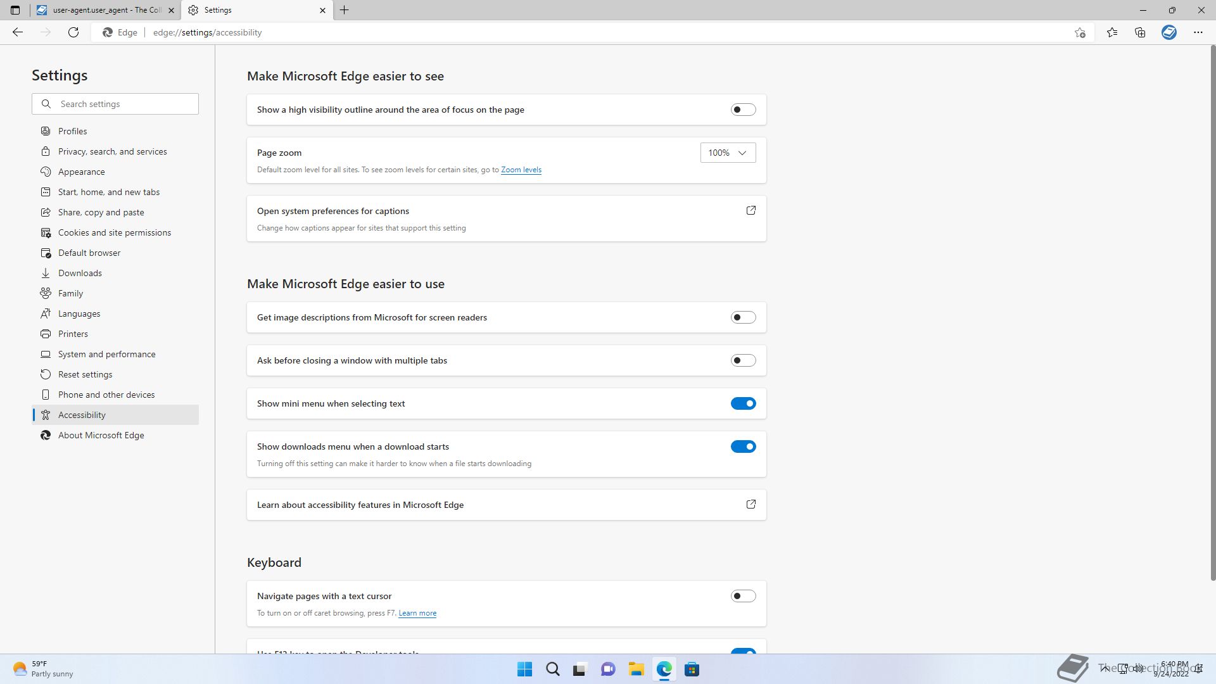Viewport: 1216px width, 684px height.
Task: Open a new tab with plus button
Action: coord(345,10)
